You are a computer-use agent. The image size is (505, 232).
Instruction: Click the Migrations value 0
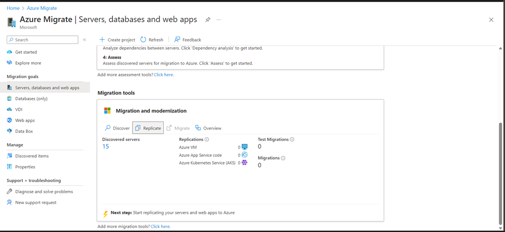click(x=259, y=165)
